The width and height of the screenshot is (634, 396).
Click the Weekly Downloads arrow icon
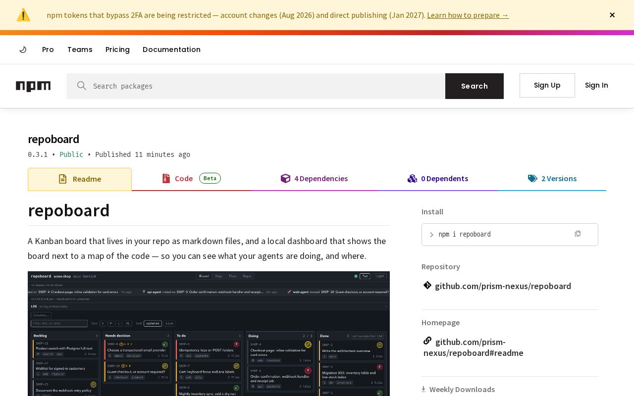423,389
